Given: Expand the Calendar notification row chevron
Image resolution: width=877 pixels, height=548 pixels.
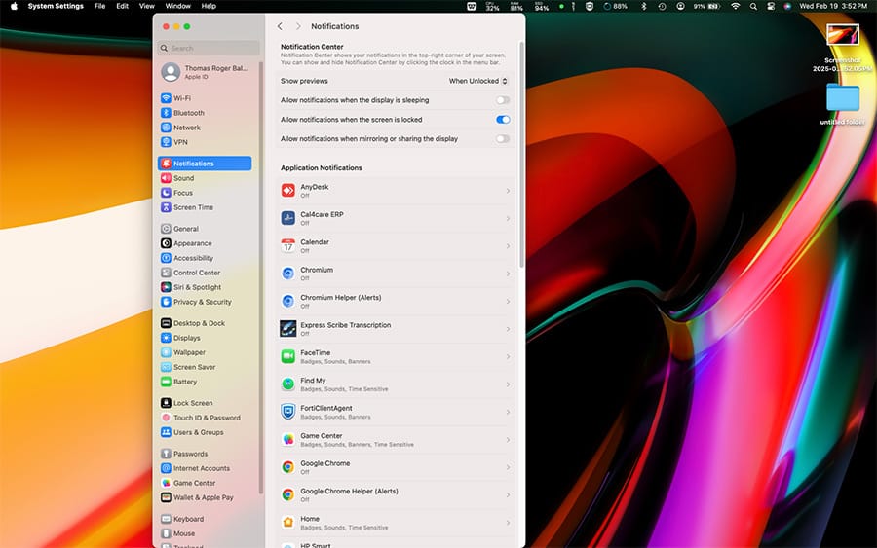Looking at the screenshot, I should point(508,246).
